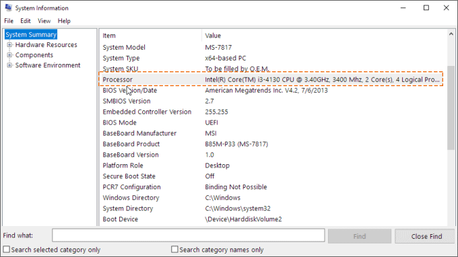Select the System SKU row
This screenshot has height=257, width=458.
pos(273,69)
